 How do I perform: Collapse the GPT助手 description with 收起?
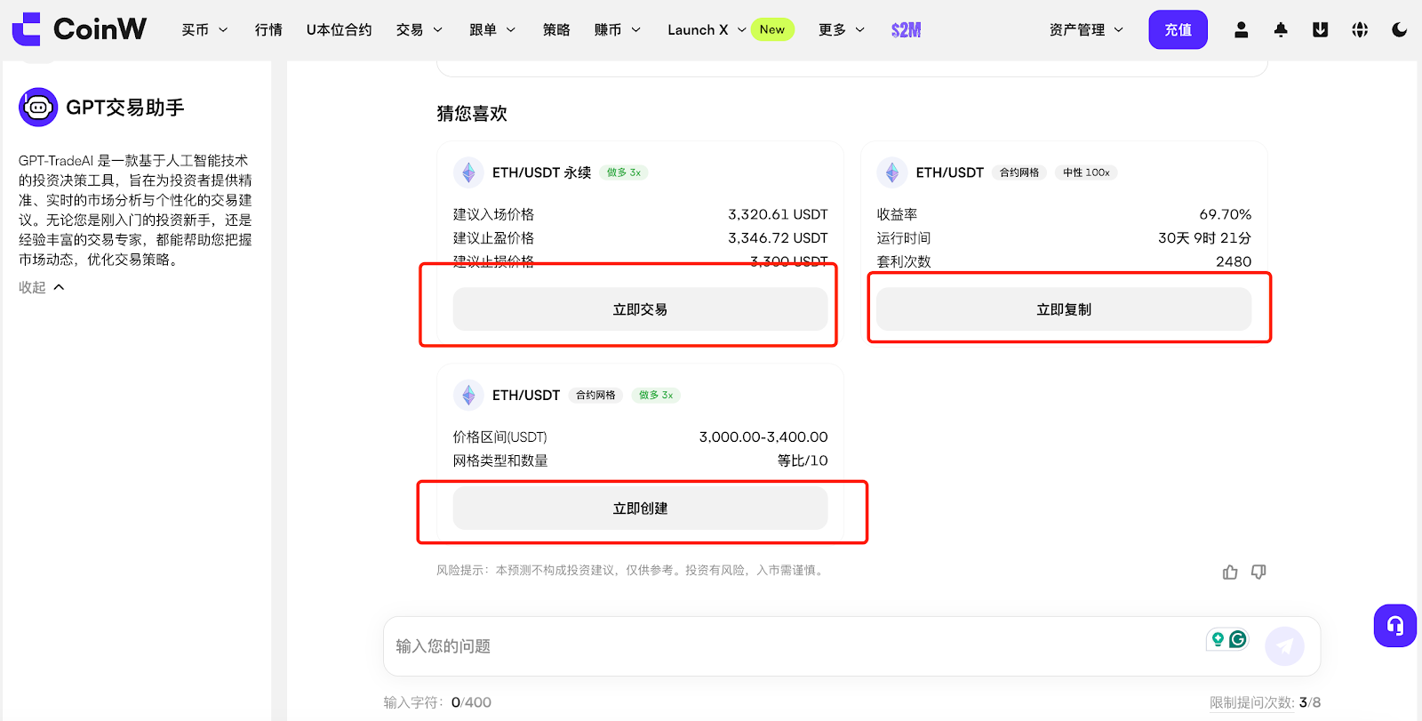[x=42, y=287]
